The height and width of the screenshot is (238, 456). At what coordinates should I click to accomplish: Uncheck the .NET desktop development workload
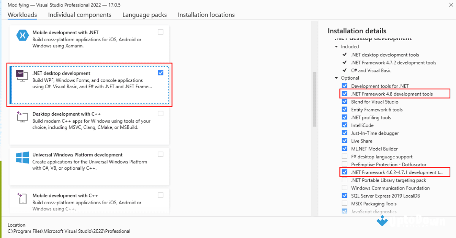point(160,73)
